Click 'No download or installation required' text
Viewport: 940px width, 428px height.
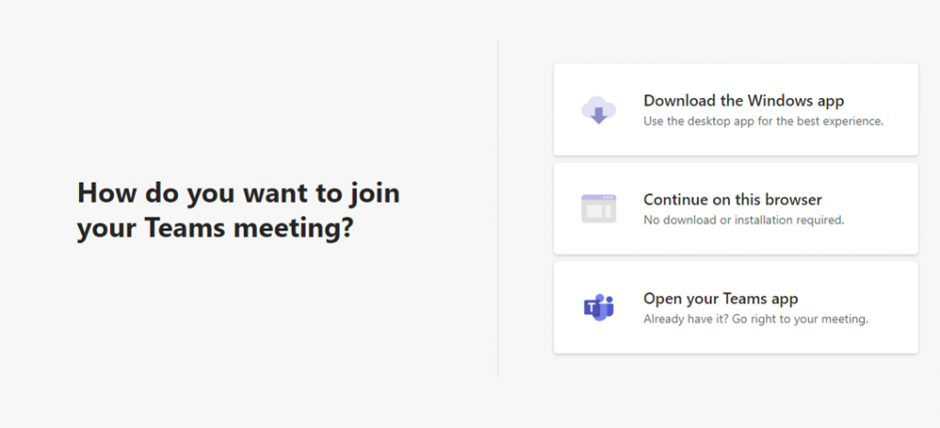[x=744, y=220]
